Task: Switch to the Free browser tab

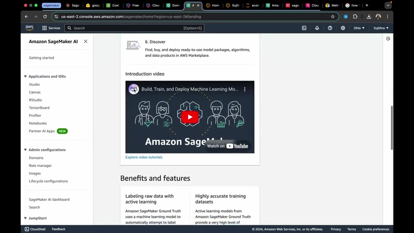Action: (133, 5)
